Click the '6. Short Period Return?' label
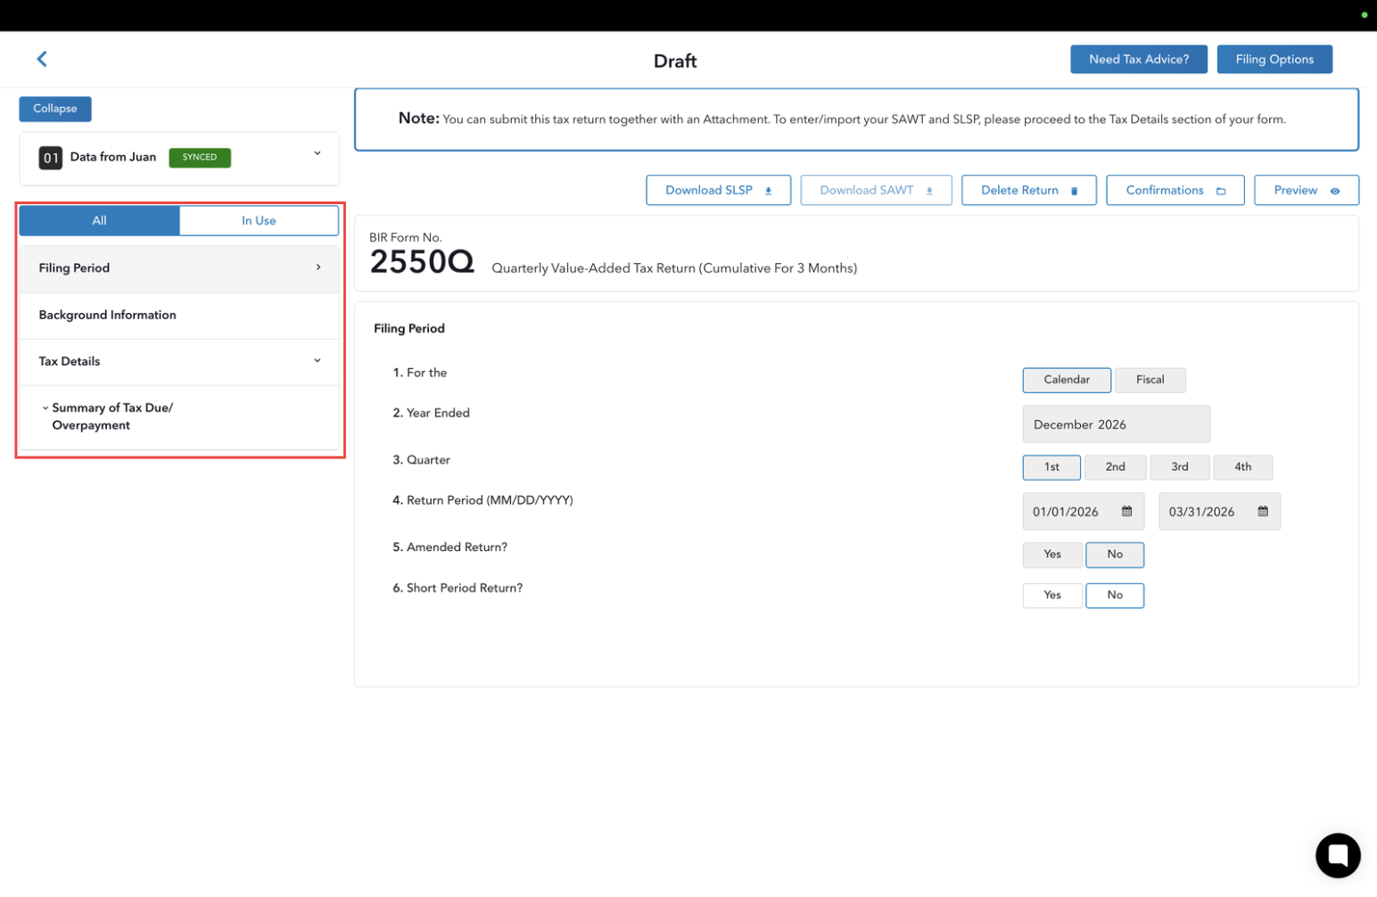Screen dimensions: 1377x897 458,588
